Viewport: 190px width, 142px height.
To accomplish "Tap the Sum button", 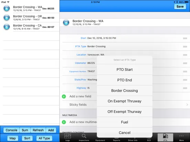I will tap(25, 130).
